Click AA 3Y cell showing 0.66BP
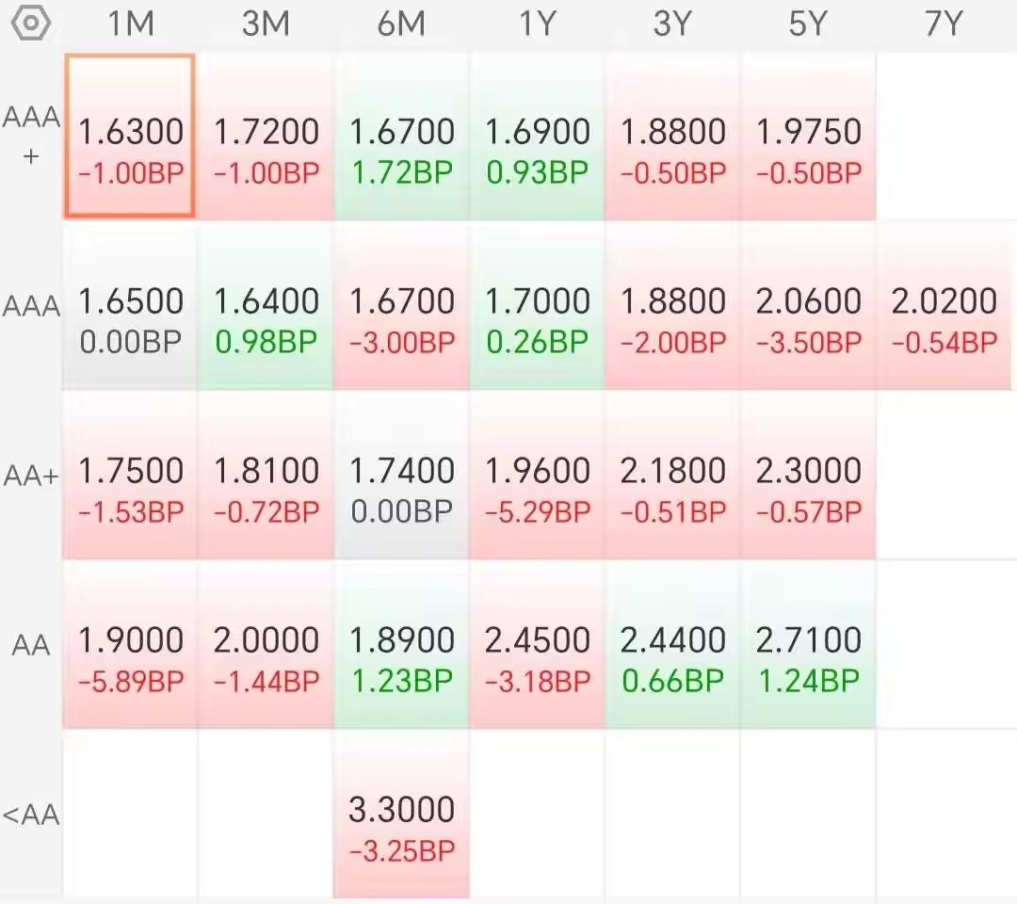 coord(672,645)
